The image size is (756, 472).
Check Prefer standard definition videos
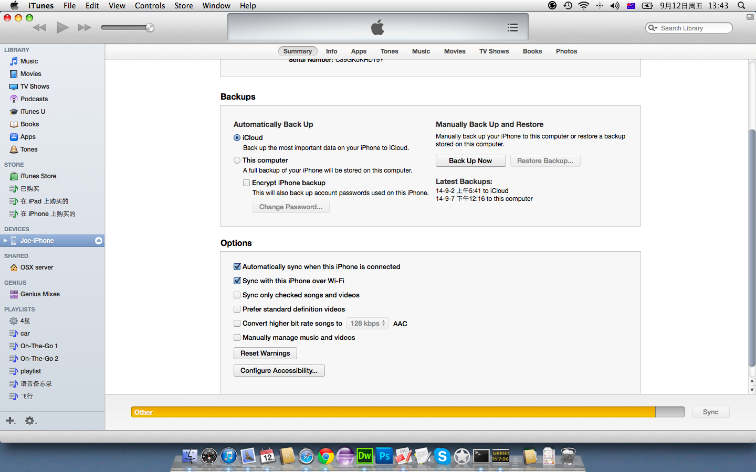point(237,309)
